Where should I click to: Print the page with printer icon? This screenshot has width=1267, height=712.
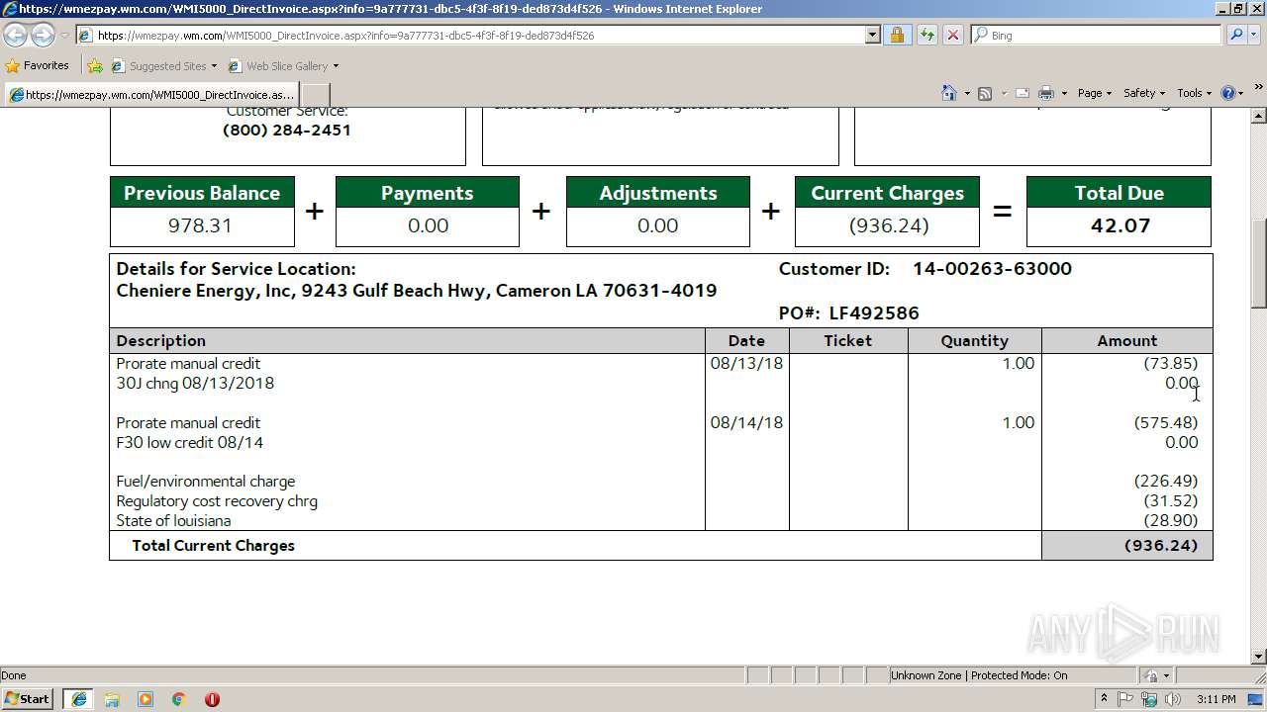[x=1046, y=93]
